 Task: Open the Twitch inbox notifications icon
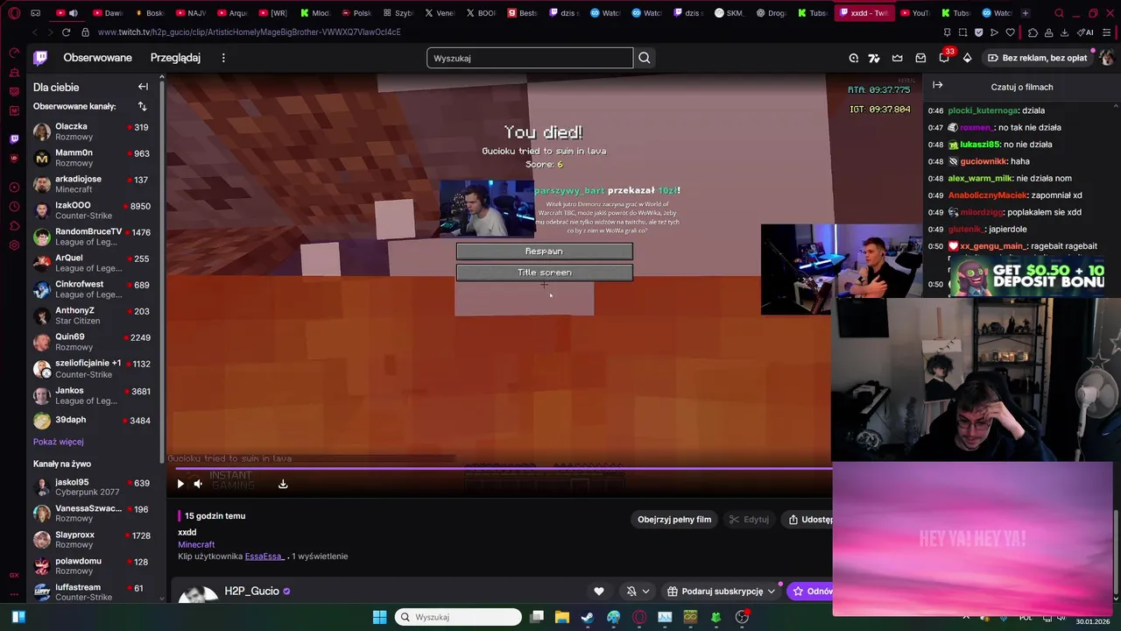[x=920, y=58]
